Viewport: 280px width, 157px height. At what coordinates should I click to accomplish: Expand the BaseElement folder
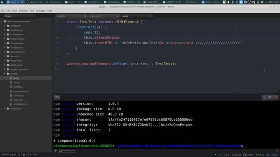(5, 30)
